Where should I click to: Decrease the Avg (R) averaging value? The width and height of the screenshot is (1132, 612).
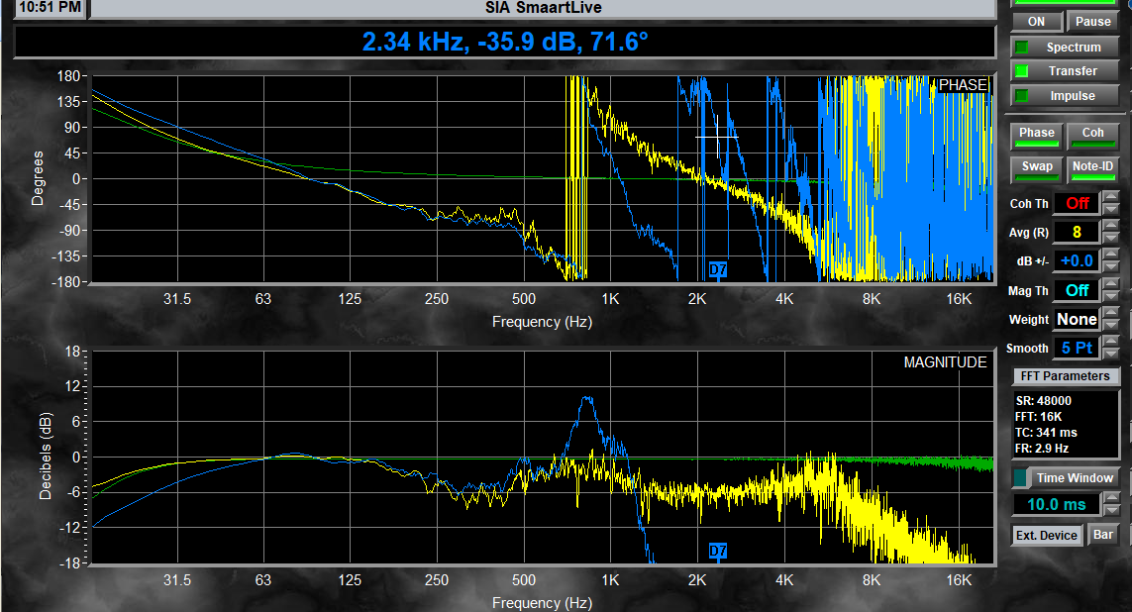pos(1111,239)
